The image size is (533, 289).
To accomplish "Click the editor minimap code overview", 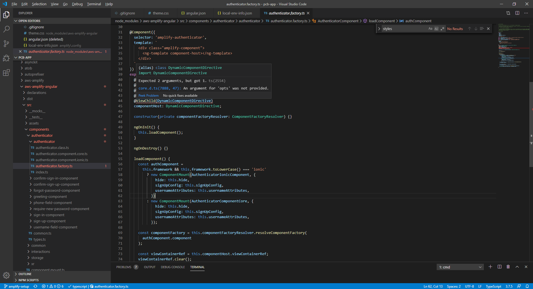I will (514, 46).
